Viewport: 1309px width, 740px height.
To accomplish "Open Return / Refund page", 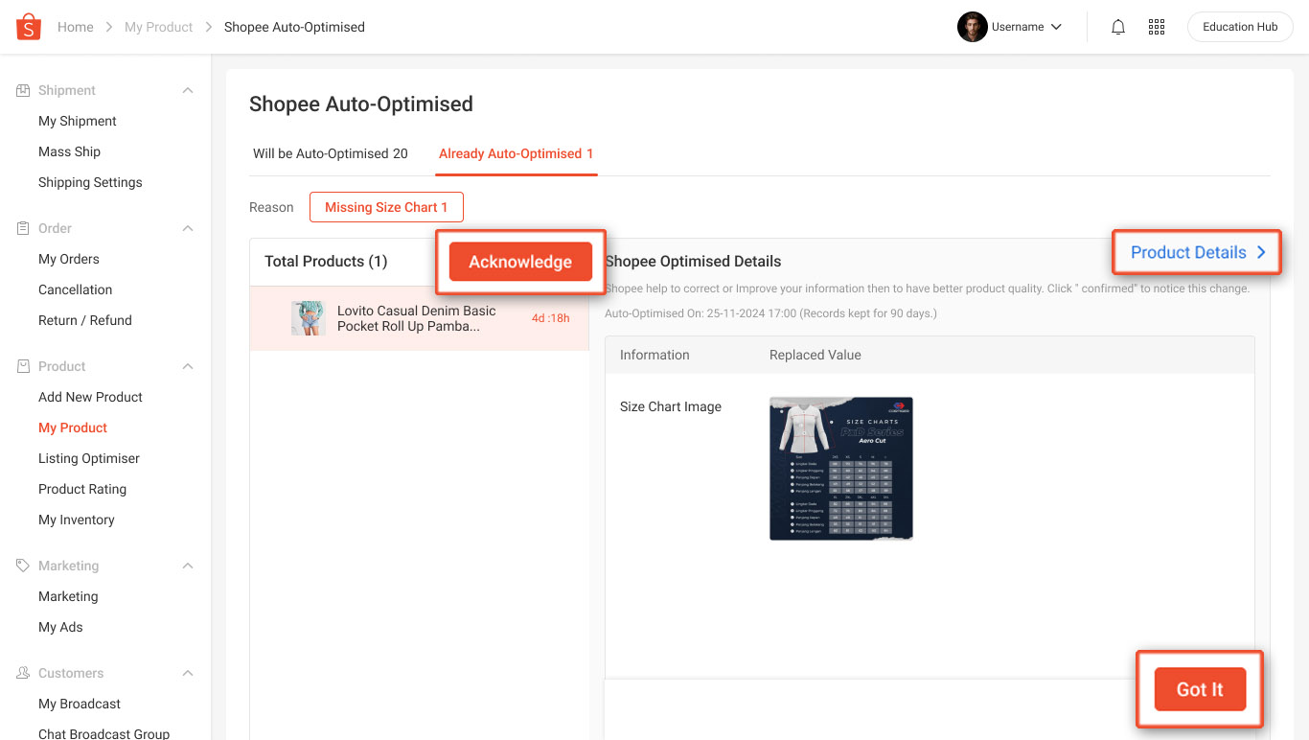I will 85,320.
